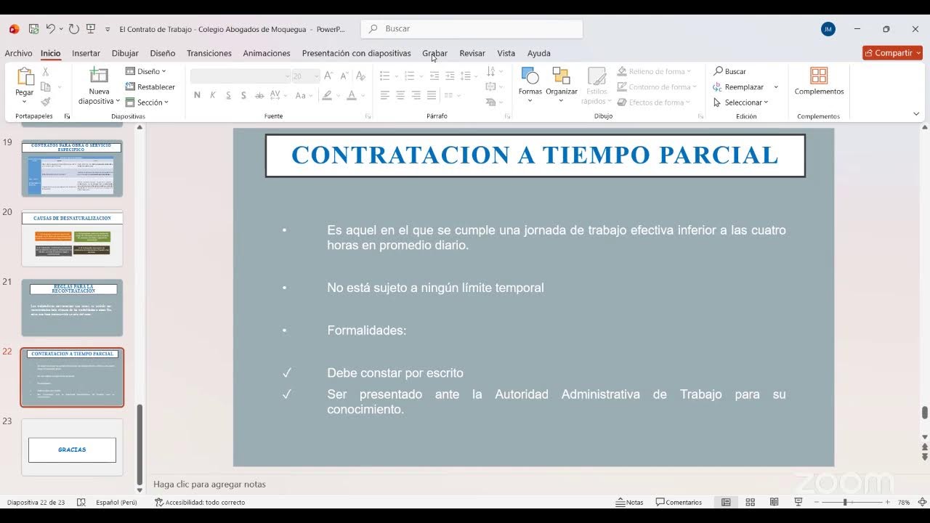Toggle the Notas pane in status bar
This screenshot has width=930, height=523.
629,502
